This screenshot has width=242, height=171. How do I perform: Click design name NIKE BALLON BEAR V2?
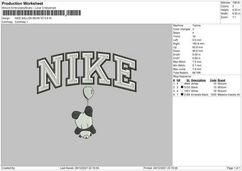click(33, 18)
